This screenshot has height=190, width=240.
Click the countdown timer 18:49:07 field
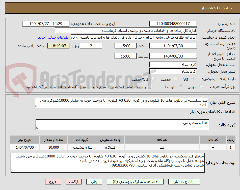[58, 46]
